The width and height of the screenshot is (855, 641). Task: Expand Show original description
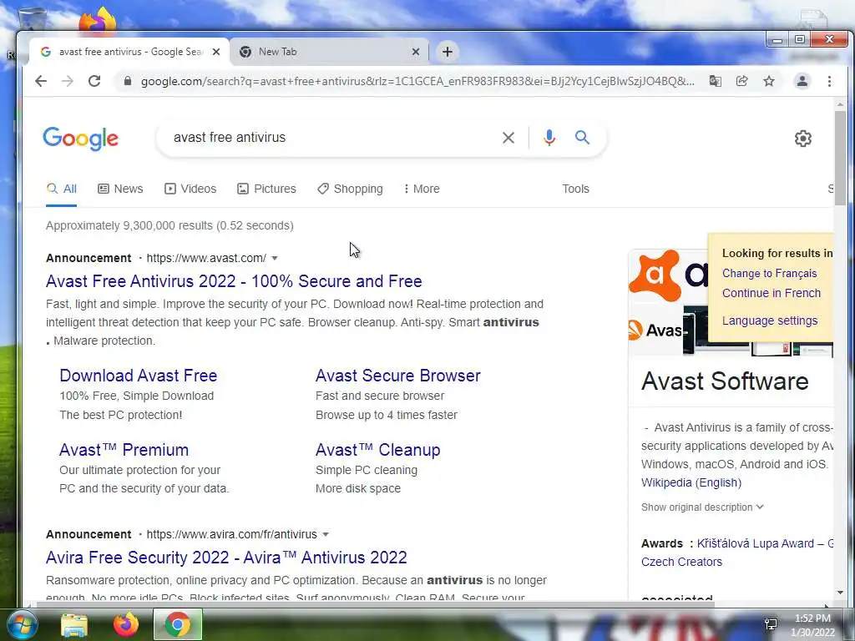[x=702, y=507]
